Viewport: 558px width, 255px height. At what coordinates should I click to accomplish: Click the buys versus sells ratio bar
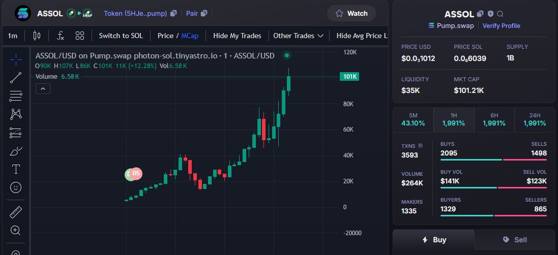point(493,160)
